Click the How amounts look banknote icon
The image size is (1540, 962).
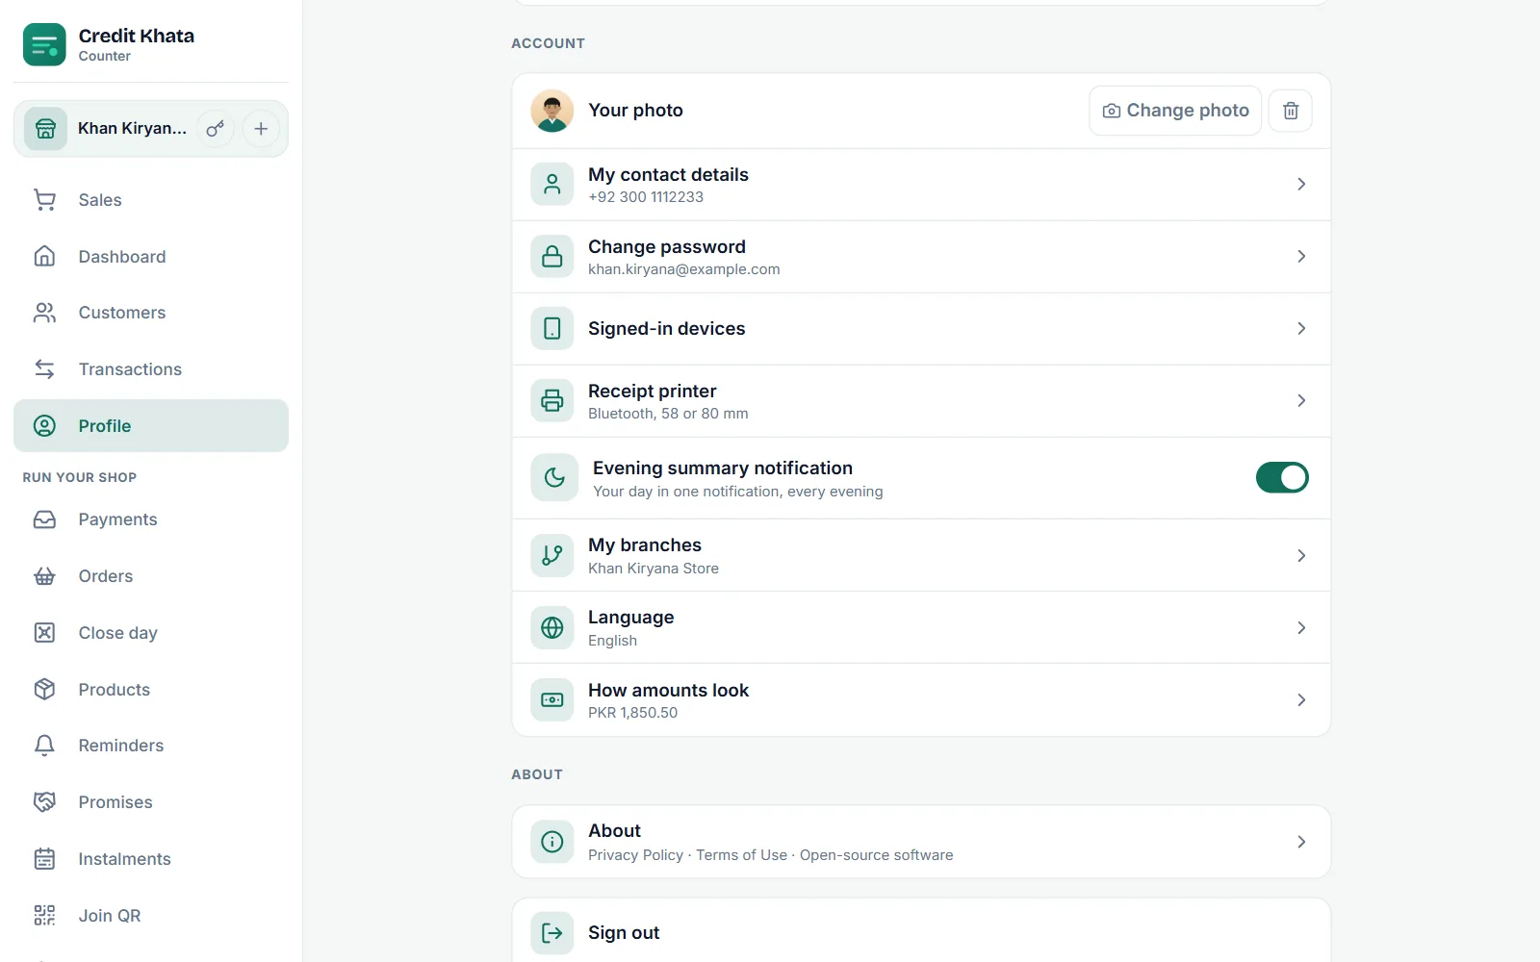pos(552,700)
